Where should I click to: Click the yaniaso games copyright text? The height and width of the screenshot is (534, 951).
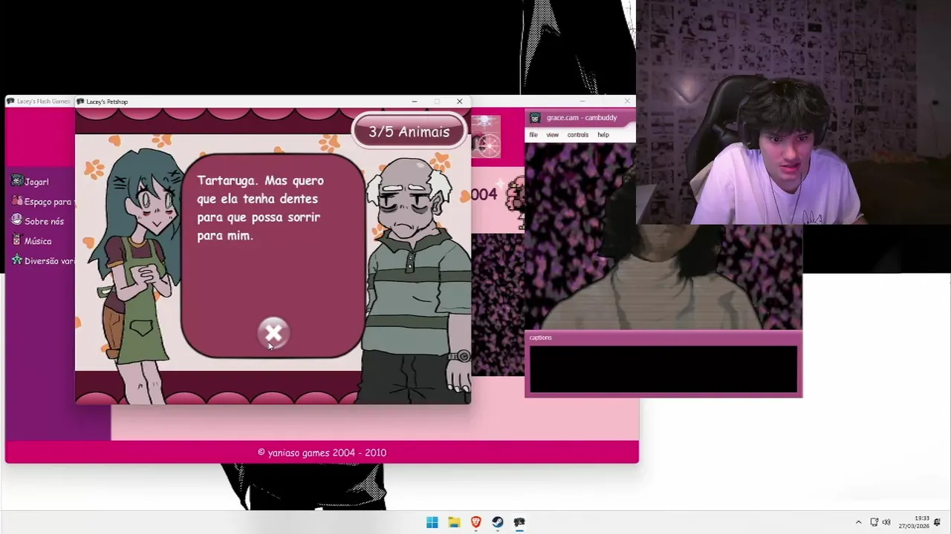coord(322,452)
